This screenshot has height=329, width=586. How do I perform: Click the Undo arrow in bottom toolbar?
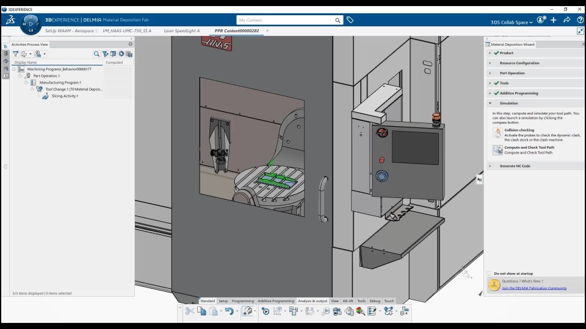click(x=229, y=311)
